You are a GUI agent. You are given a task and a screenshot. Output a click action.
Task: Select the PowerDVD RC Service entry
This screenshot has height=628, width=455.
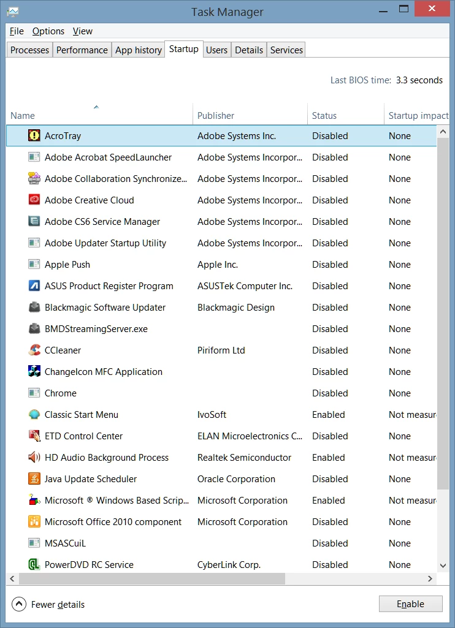pyautogui.click(x=89, y=564)
